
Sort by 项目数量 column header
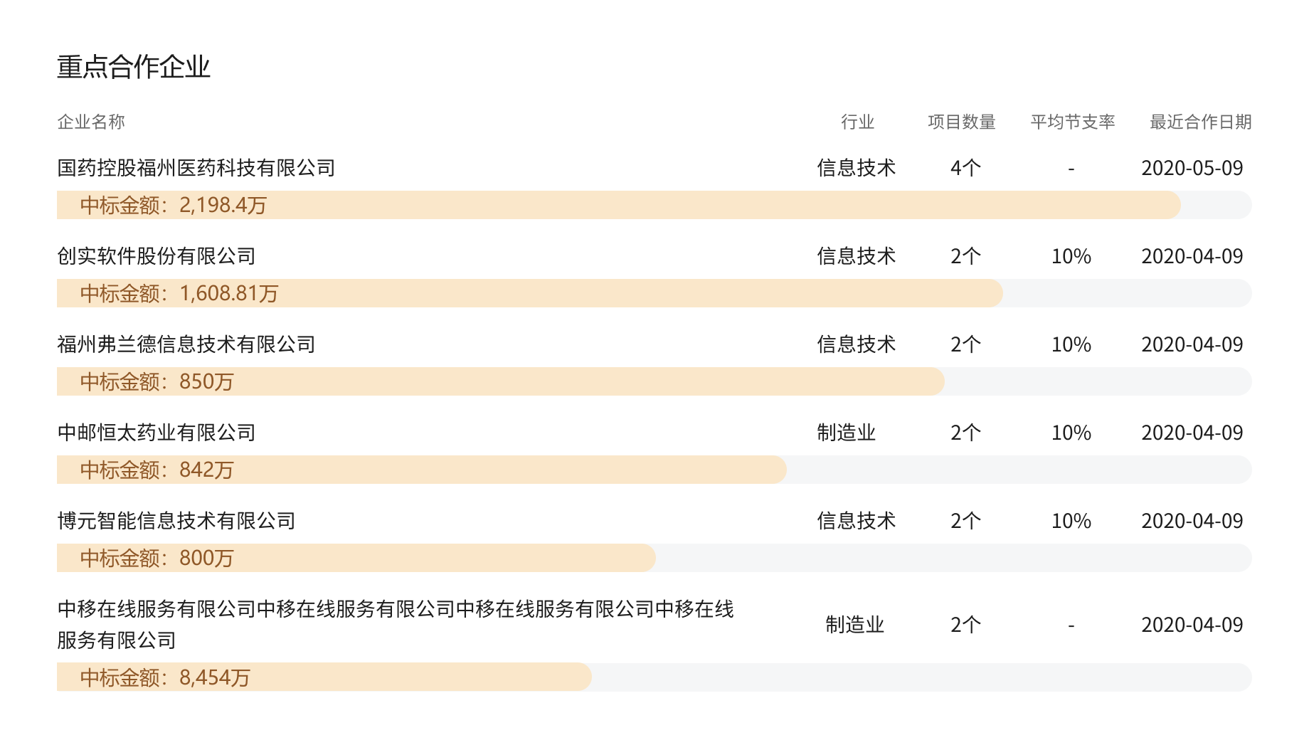[962, 122]
